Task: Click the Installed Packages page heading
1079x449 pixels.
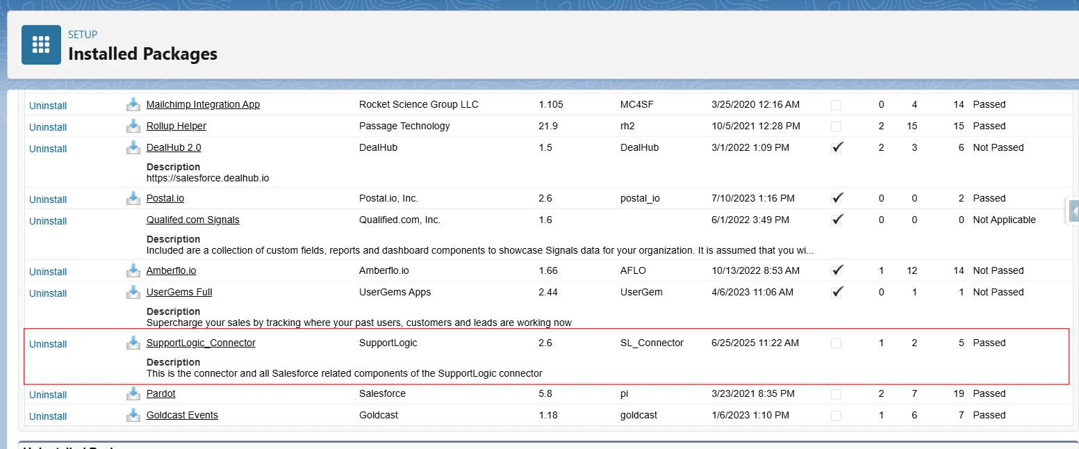Action: coord(142,54)
